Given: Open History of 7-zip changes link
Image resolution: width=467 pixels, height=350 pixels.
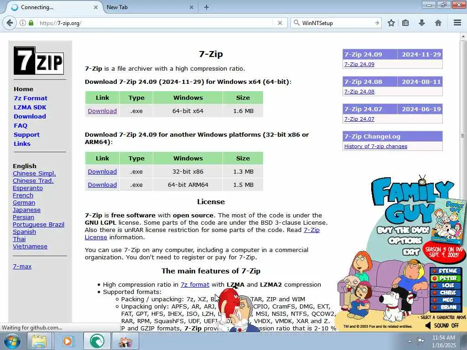Looking at the screenshot, I should click(376, 146).
